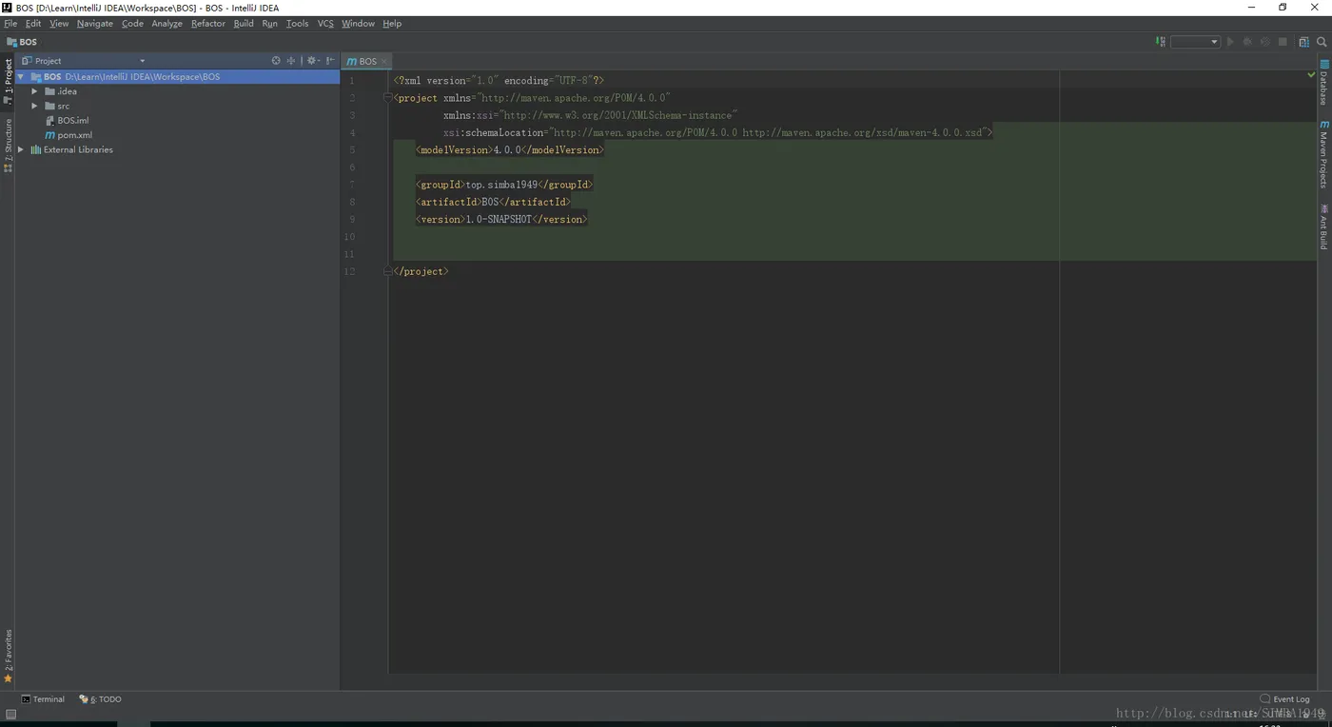Expand the .idea folder arrow
Image resolution: width=1332 pixels, height=727 pixels.
click(34, 91)
